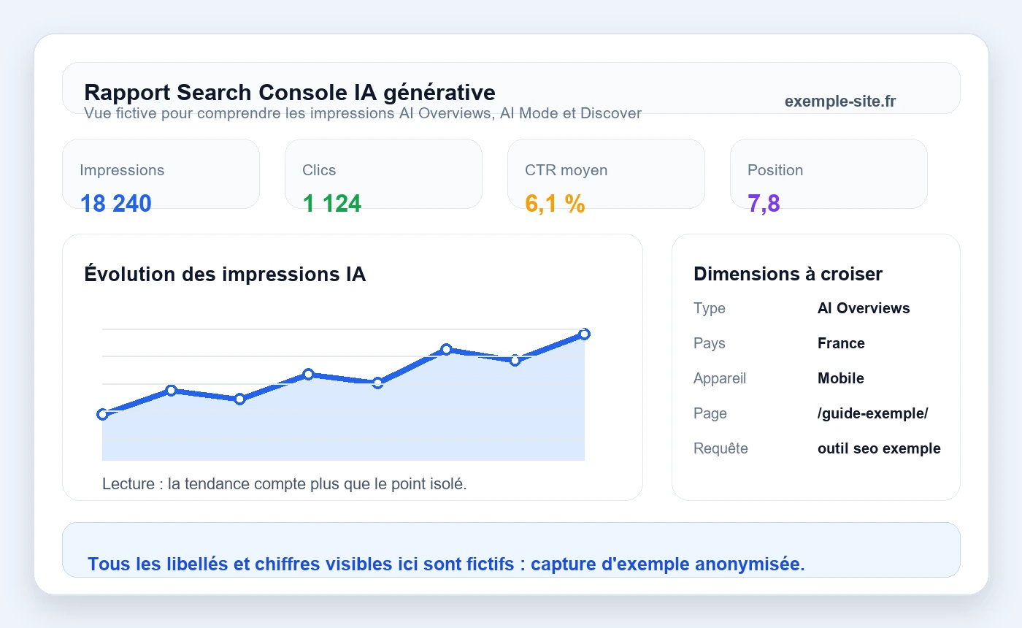The image size is (1022, 628).
Task: Open the Position metric card
Action: pyautogui.click(x=829, y=174)
